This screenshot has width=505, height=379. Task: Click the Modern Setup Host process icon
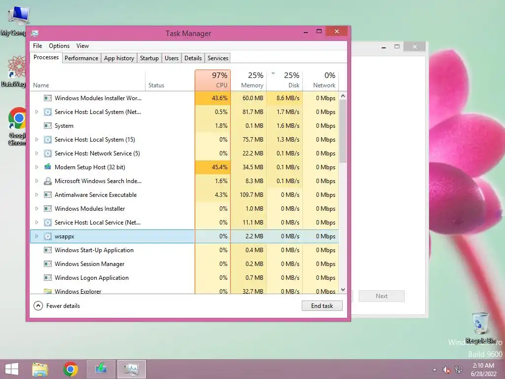coord(48,167)
